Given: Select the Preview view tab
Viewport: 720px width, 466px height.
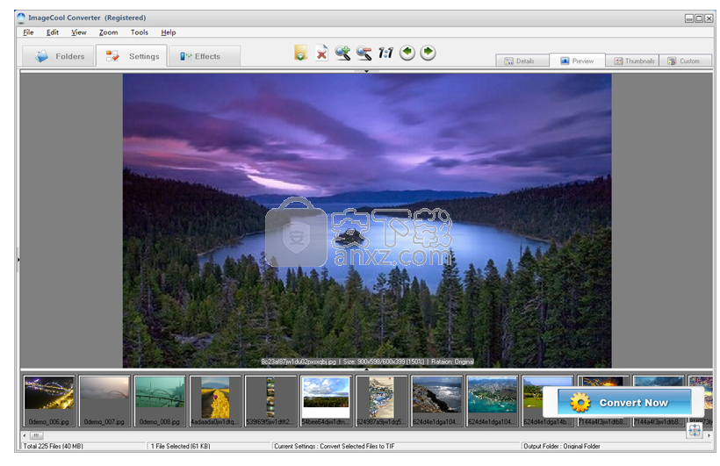Looking at the screenshot, I should pyautogui.click(x=577, y=61).
